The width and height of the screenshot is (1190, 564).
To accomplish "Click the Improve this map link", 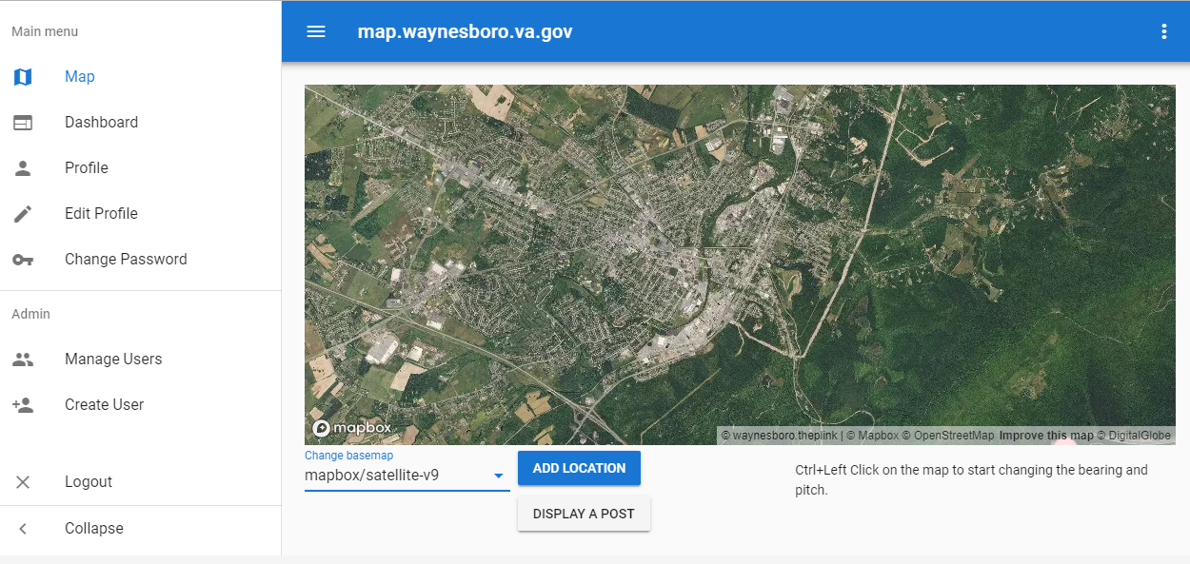I will point(1046,436).
